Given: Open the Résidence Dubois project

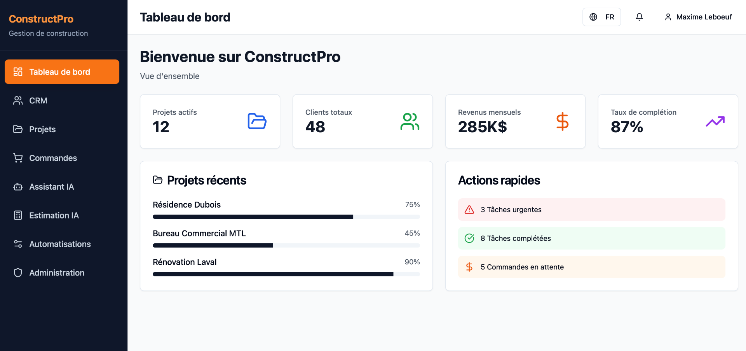Looking at the screenshot, I should point(186,204).
